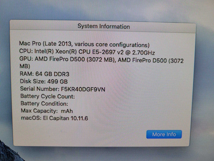Select the RAM: 64 GB DDR3 line
This screenshot has height=161, width=214.
point(44,74)
